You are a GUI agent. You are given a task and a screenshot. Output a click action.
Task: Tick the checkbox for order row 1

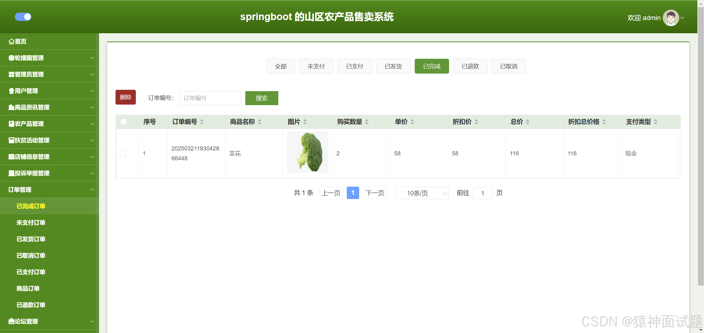coord(123,153)
